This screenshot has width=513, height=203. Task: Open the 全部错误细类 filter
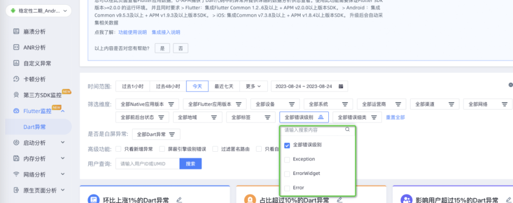tap(357, 117)
